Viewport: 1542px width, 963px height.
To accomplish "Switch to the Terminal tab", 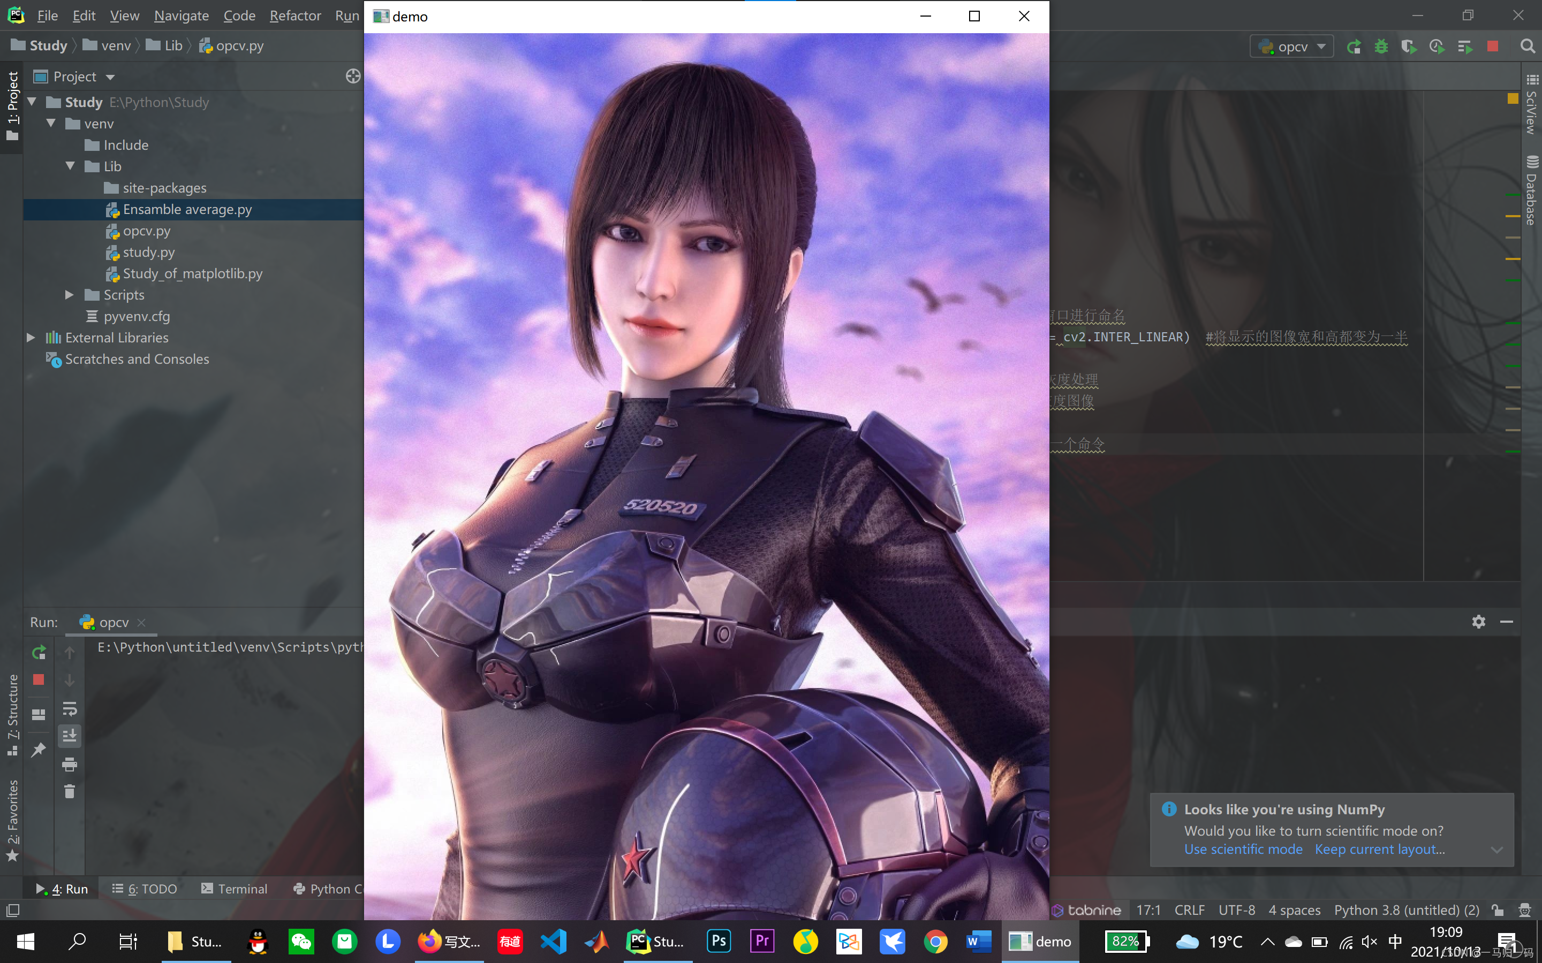I will point(234,889).
